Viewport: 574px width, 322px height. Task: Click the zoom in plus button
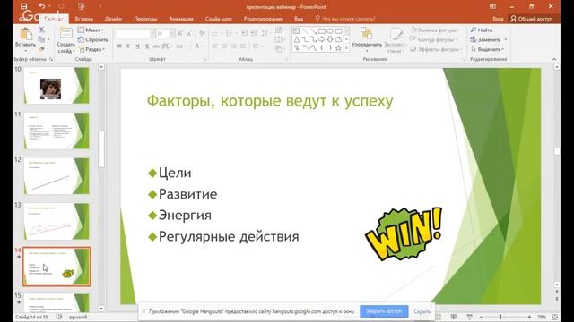coord(529,317)
